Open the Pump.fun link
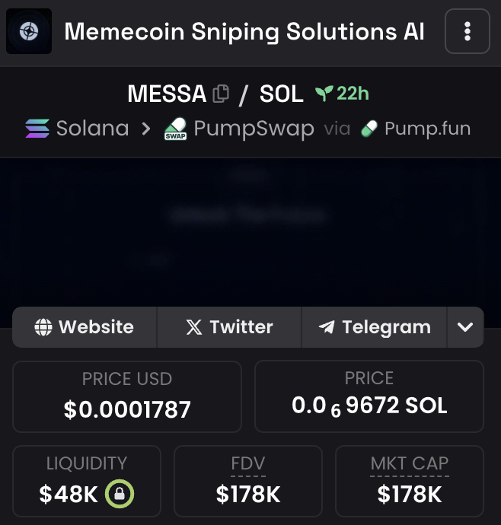This screenshot has width=501, height=525. coord(416,129)
